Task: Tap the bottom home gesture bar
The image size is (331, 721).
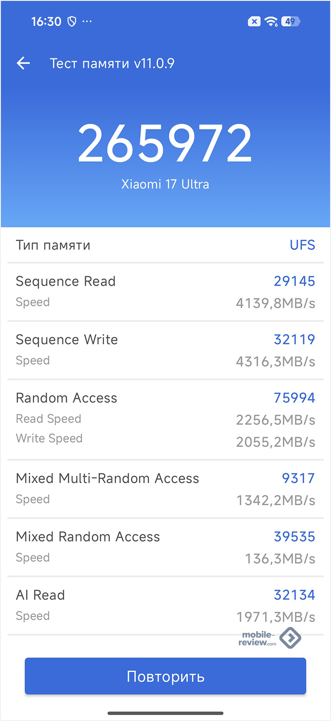Action: 165,713
